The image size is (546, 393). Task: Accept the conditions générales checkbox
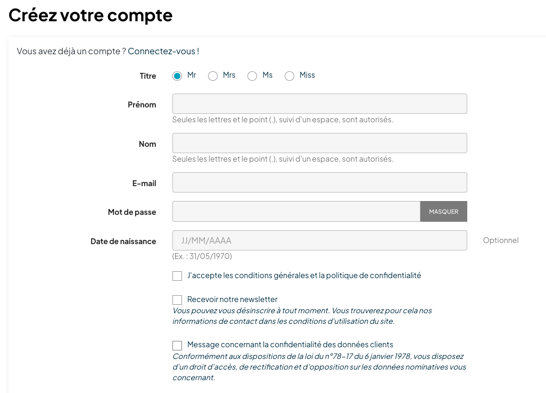(x=177, y=276)
